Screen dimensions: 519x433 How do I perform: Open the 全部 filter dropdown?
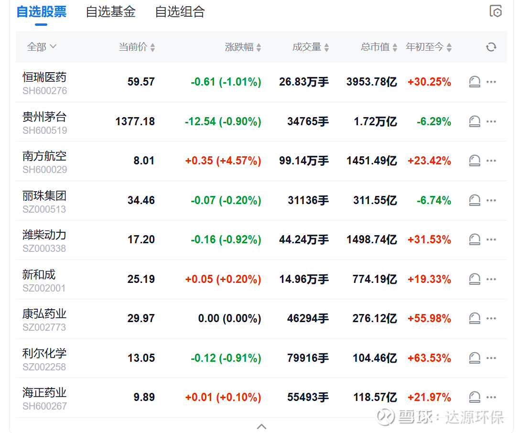(42, 47)
